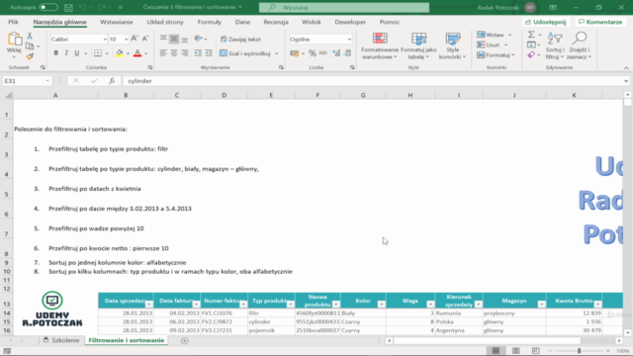Click the Paste (Wklej) clipboard icon

coord(15,40)
